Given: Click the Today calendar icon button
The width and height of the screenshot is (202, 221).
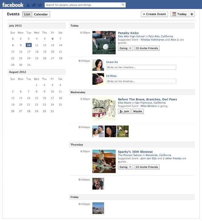Looking at the screenshot, I should click(180, 14).
